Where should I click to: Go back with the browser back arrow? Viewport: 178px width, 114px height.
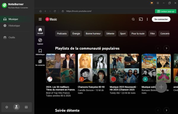[45, 11]
